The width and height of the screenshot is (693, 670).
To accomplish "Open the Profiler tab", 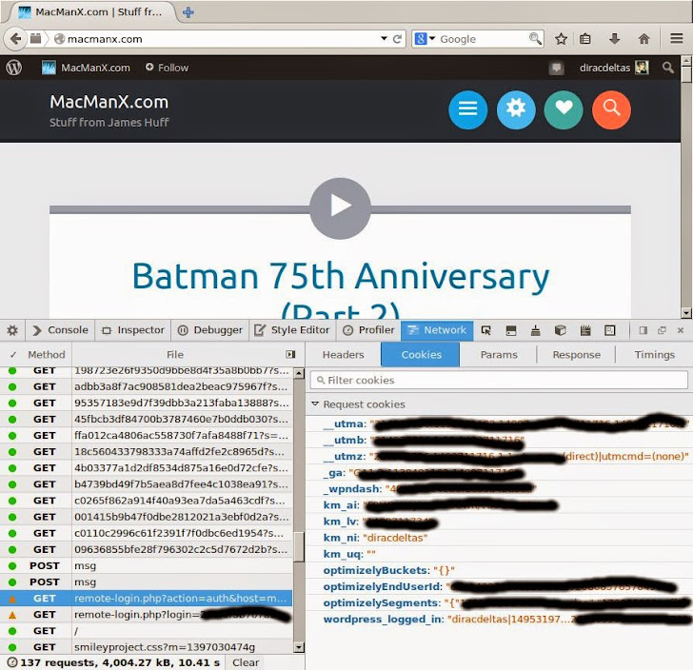I will click(368, 330).
